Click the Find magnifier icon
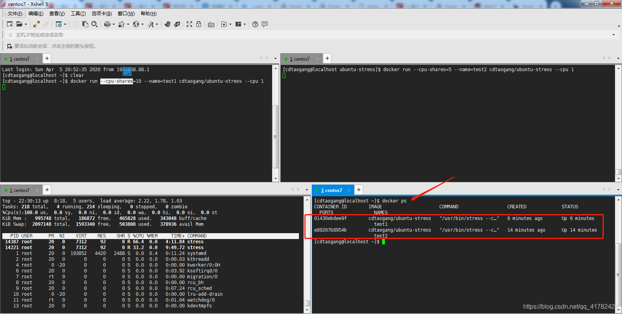This screenshot has width=622, height=314. point(94,24)
